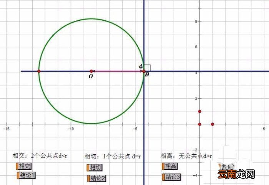The height and width of the screenshot is (185, 269).
Task: Select the origin red point
Action: [x=199, y=124]
